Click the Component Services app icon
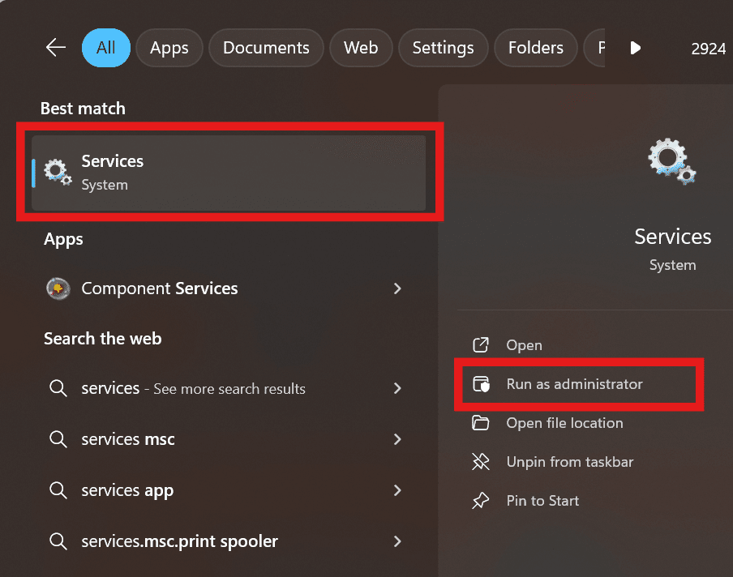733x577 pixels. (58, 288)
